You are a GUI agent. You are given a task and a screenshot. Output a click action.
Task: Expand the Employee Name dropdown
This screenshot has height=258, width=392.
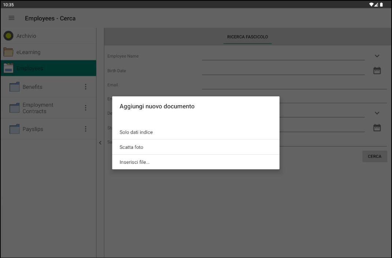pos(377,56)
